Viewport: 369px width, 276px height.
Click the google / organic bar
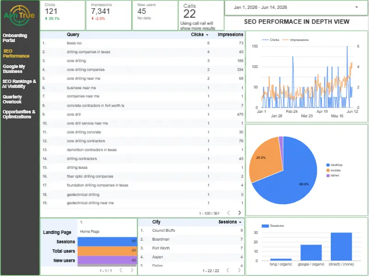tap(311, 253)
